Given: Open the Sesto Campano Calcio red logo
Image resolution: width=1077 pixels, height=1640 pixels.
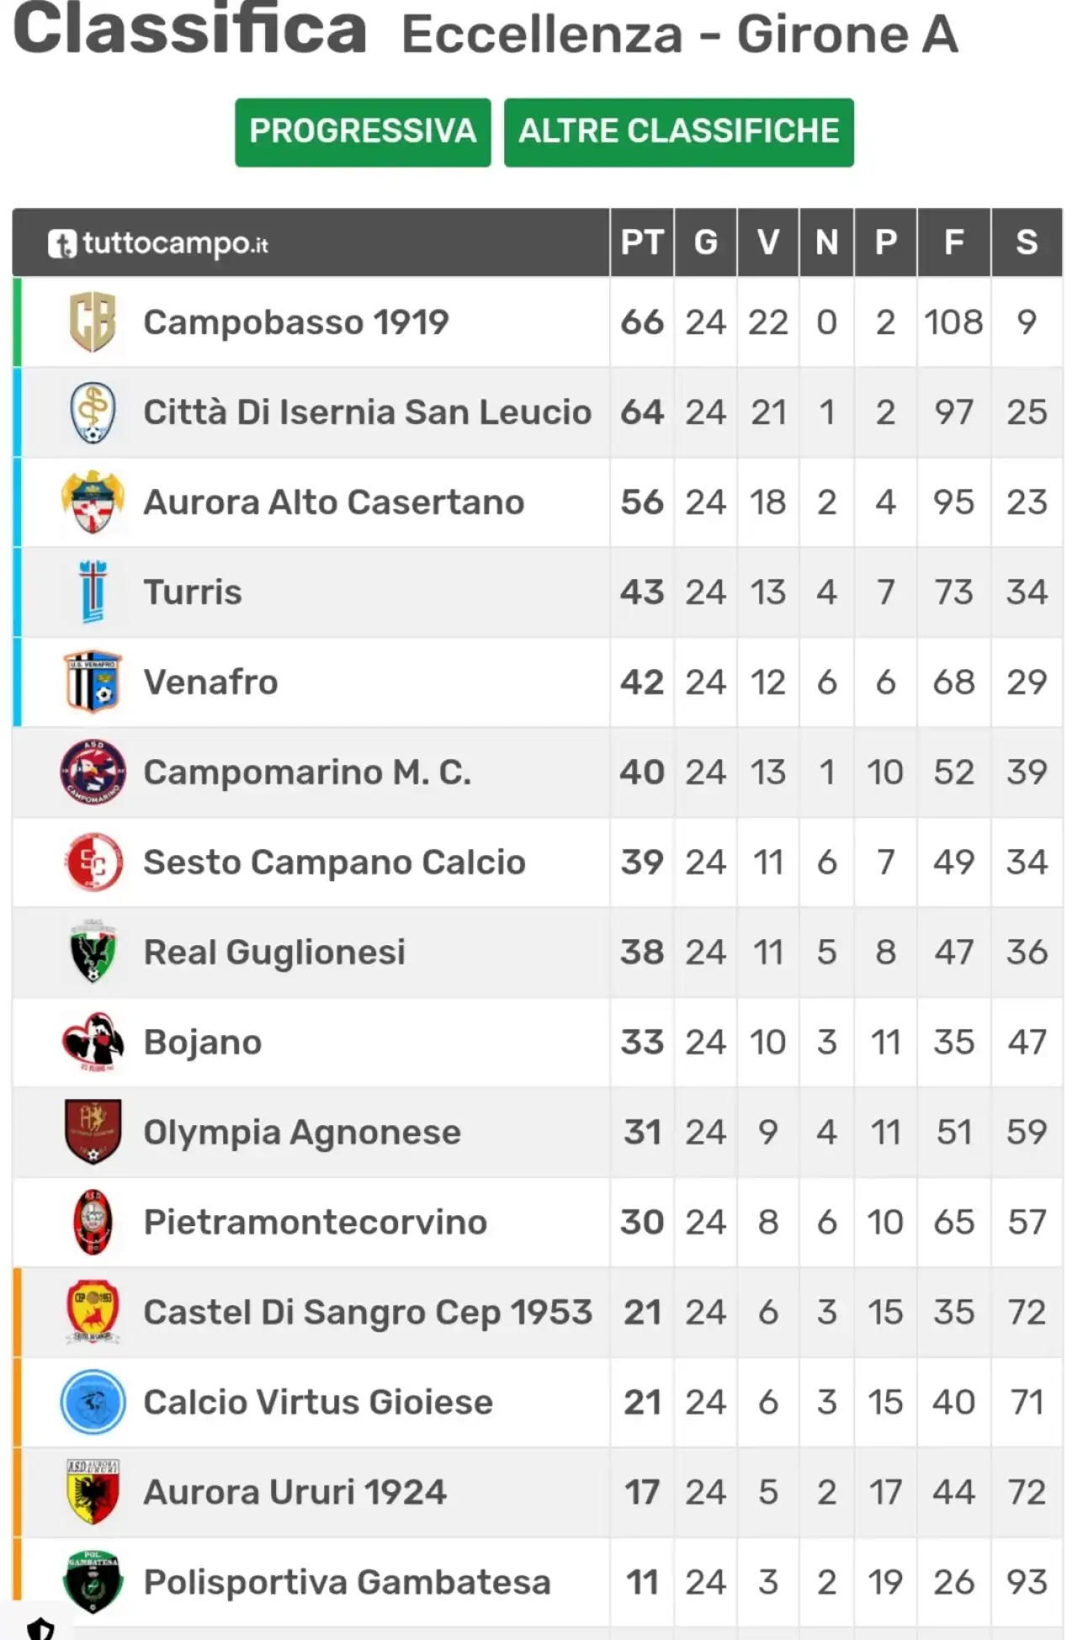Looking at the screenshot, I should click(x=93, y=862).
